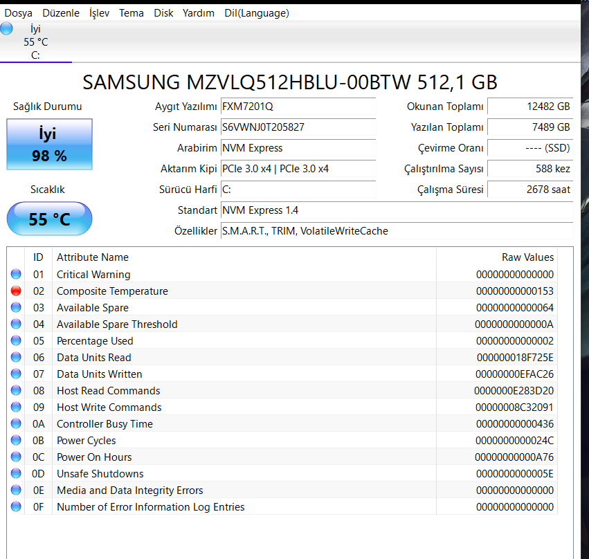Click the NVM Express 1.4 standard field

397,210
